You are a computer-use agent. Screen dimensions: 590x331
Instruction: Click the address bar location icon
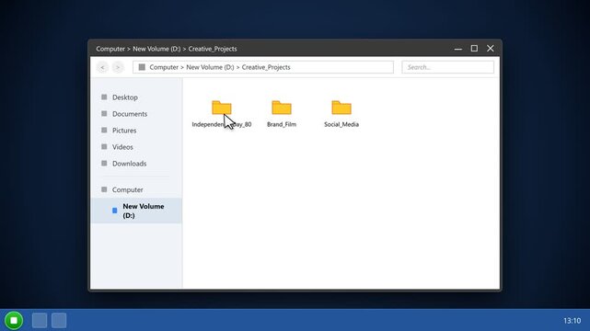(142, 67)
